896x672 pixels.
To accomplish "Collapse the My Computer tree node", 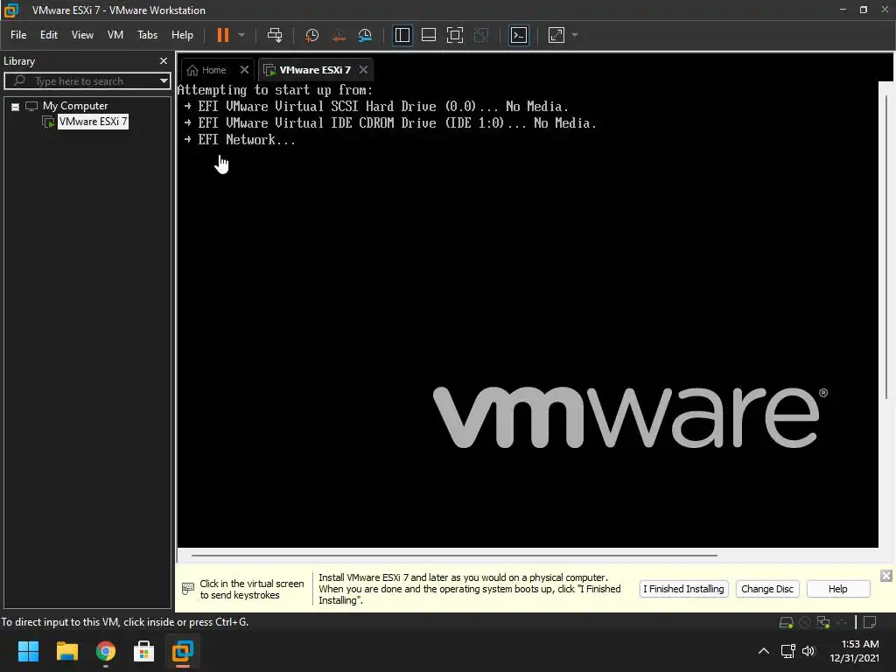I will (16, 106).
